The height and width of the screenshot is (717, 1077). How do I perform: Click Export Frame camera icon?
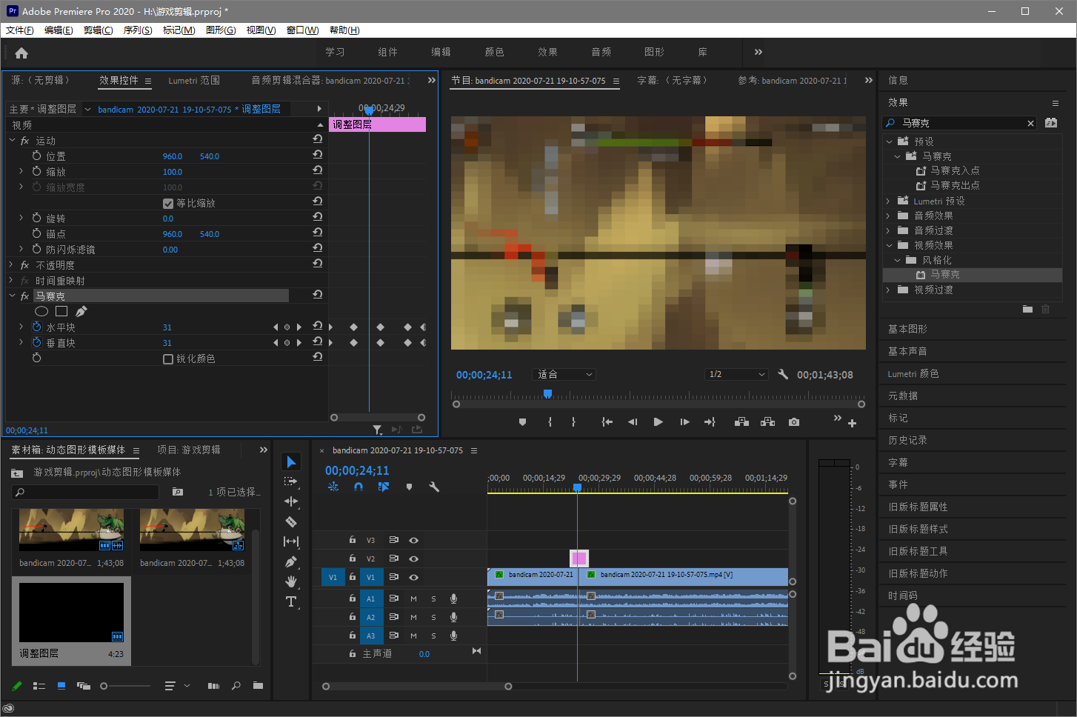[x=794, y=422]
